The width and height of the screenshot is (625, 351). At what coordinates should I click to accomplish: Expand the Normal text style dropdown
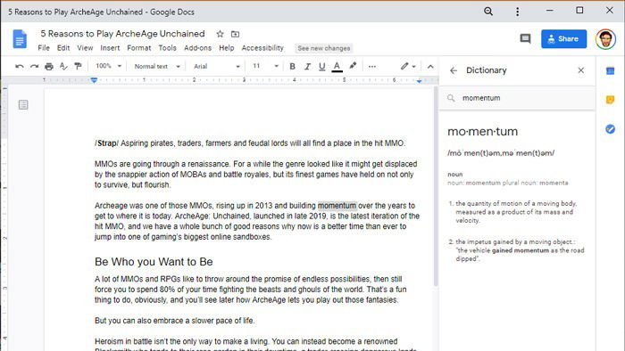[157, 67]
